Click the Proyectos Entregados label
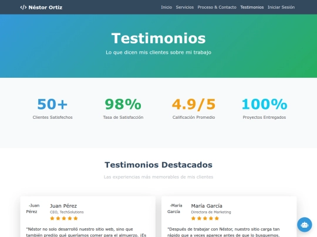317x237 pixels. (264, 117)
